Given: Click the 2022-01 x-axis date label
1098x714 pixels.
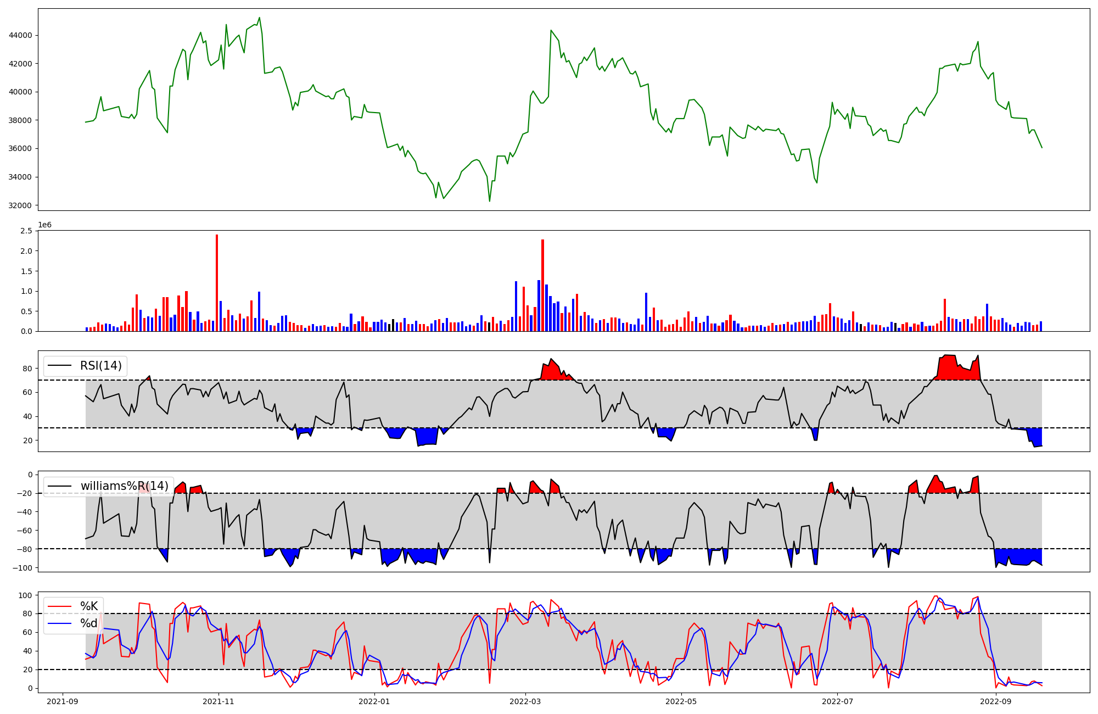Looking at the screenshot, I should point(374,701).
